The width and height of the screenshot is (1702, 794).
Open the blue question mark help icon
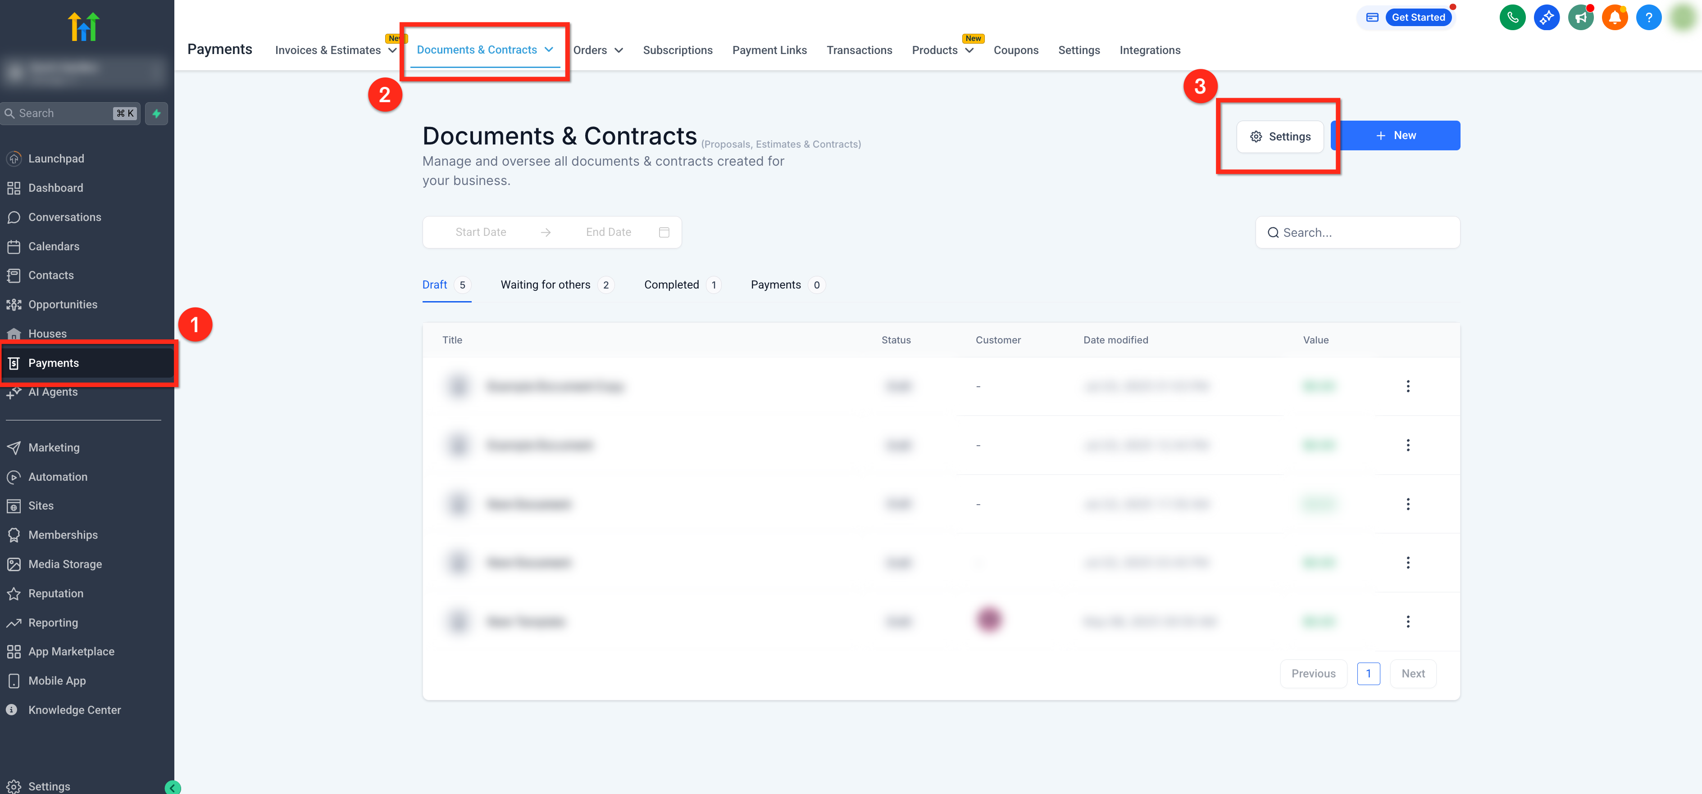click(1648, 18)
